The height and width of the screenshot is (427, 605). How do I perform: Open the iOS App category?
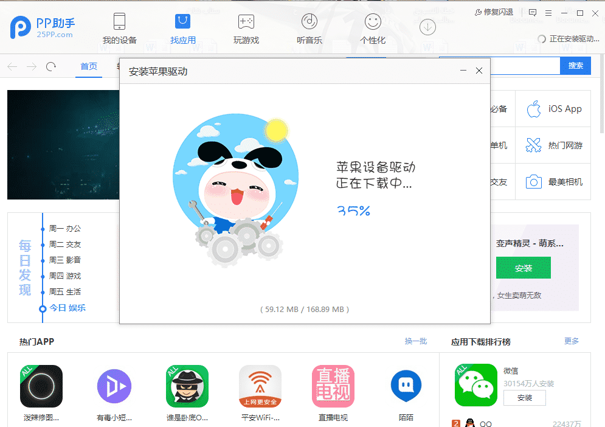click(x=553, y=109)
